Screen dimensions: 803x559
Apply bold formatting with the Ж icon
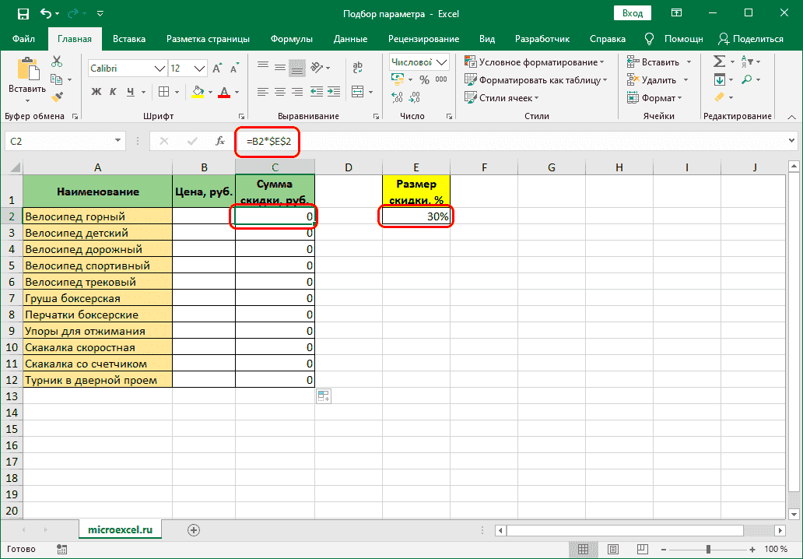[x=96, y=90]
